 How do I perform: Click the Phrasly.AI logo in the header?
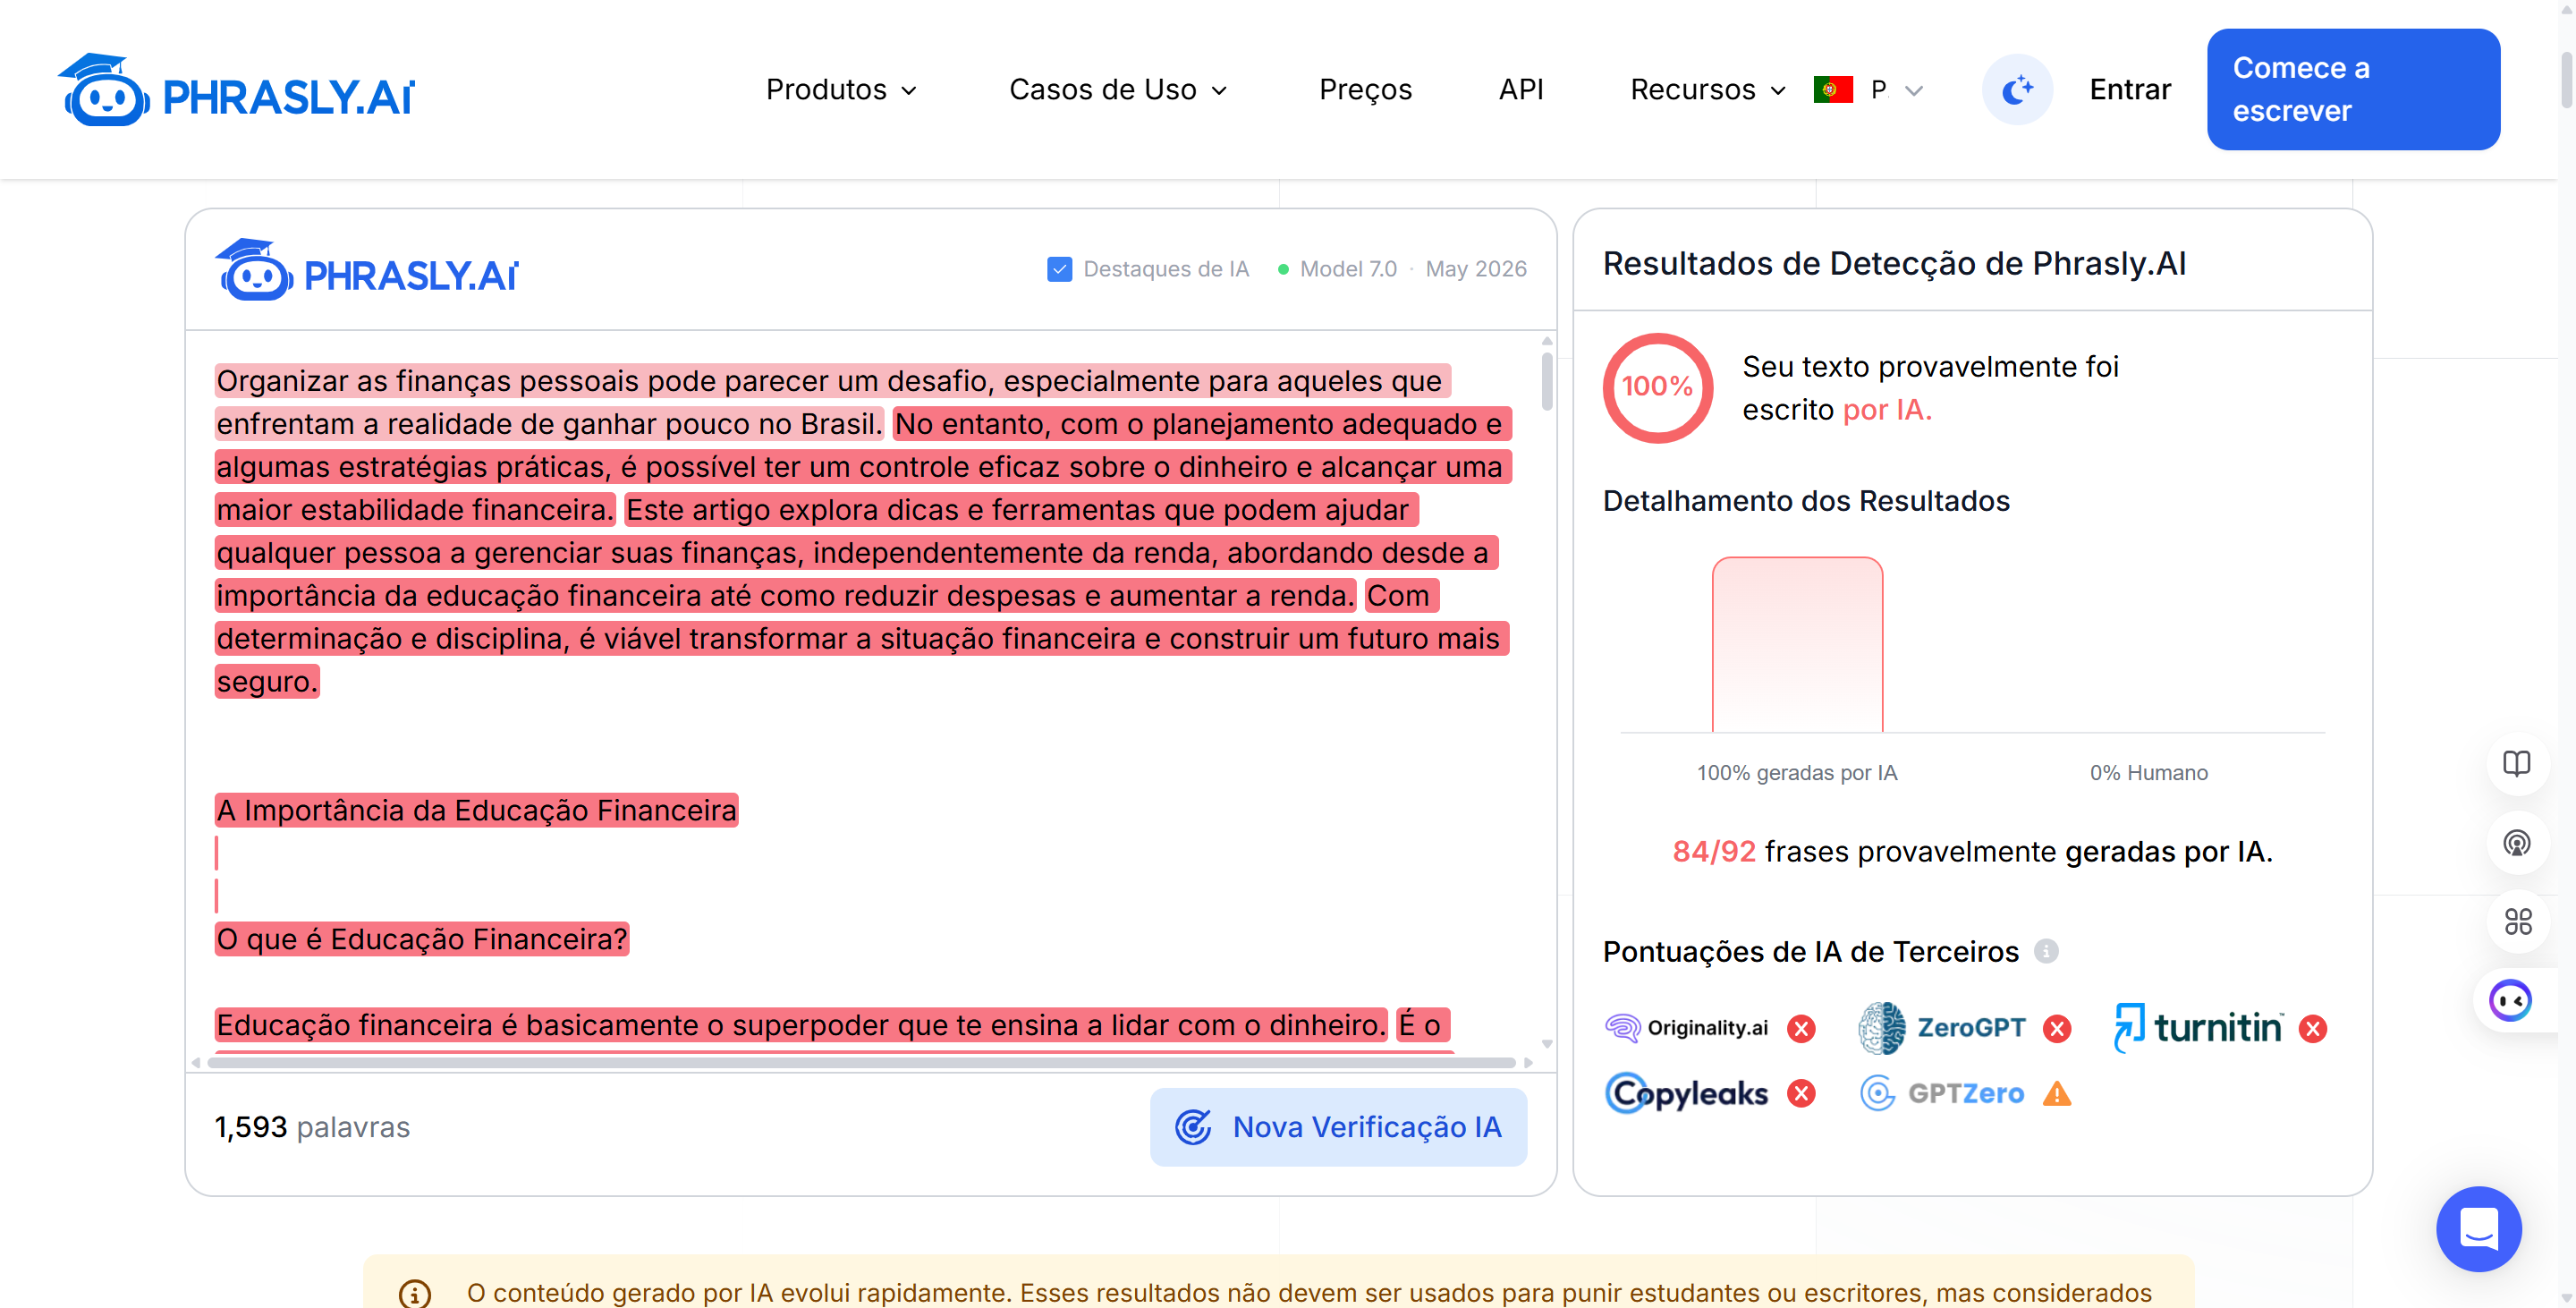(236, 90)
